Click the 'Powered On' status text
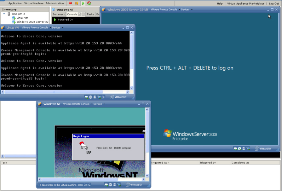This screenshot has height=191, width=282. click(x=65, y=19)
